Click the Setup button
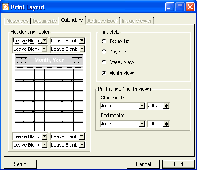 coord(20,164)
